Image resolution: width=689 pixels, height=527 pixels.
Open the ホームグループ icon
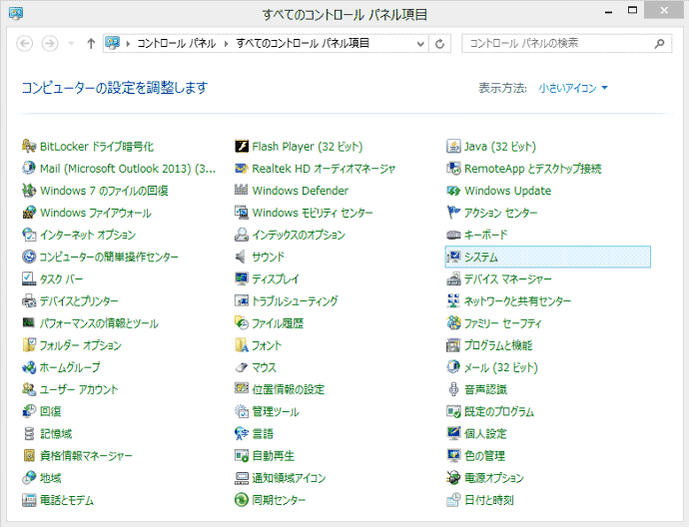pyautogui.click(x=29, y=367)
